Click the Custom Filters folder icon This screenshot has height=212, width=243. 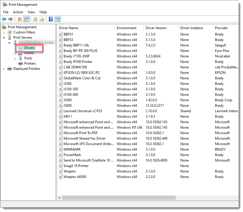pyautogui.click(x=10, y=32)
